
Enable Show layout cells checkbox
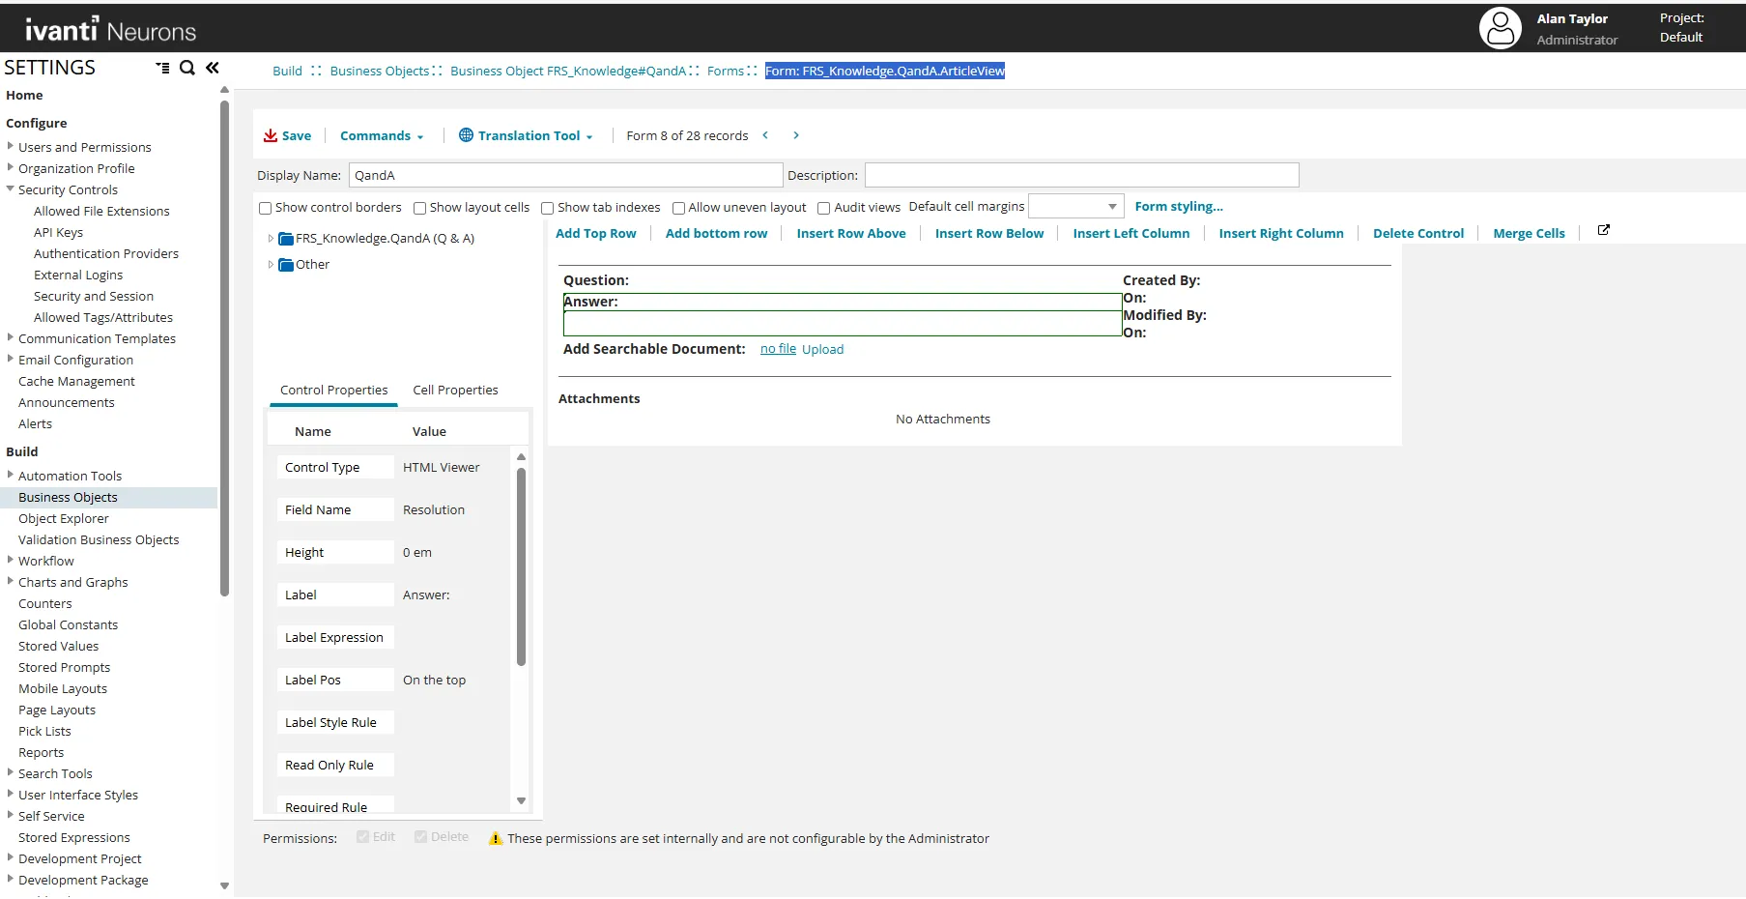pyautogui.click(x=420, y=208)
